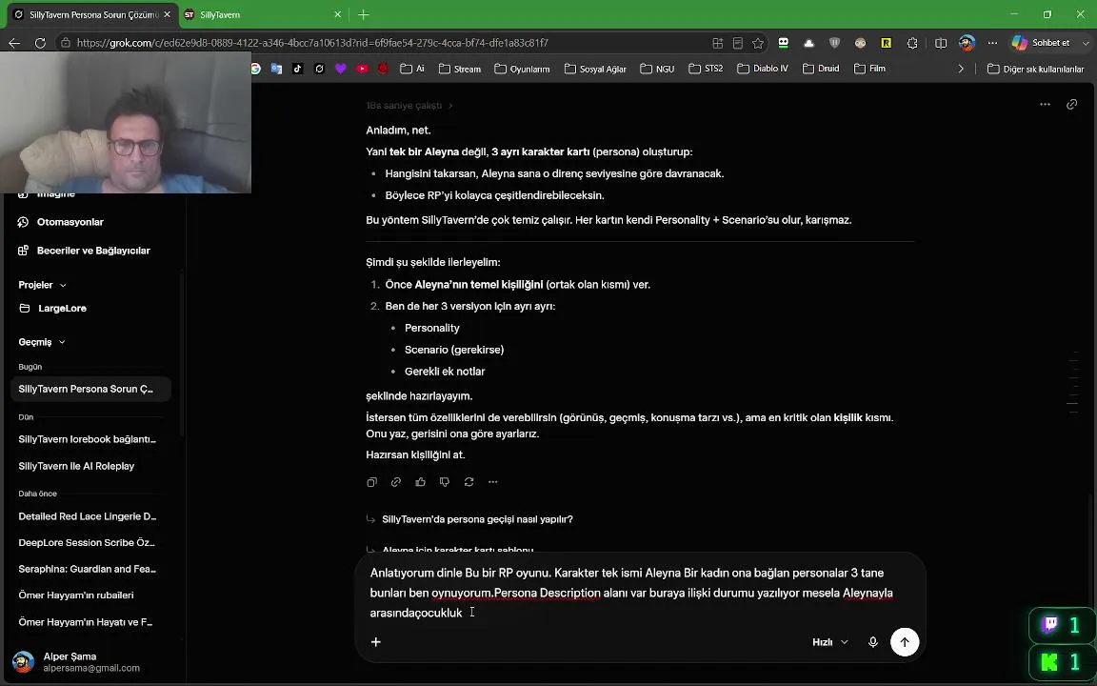Click the yellow R extension icon
Image resolution: width=1097 pixels, height=686 pixels.
point(887,43)
